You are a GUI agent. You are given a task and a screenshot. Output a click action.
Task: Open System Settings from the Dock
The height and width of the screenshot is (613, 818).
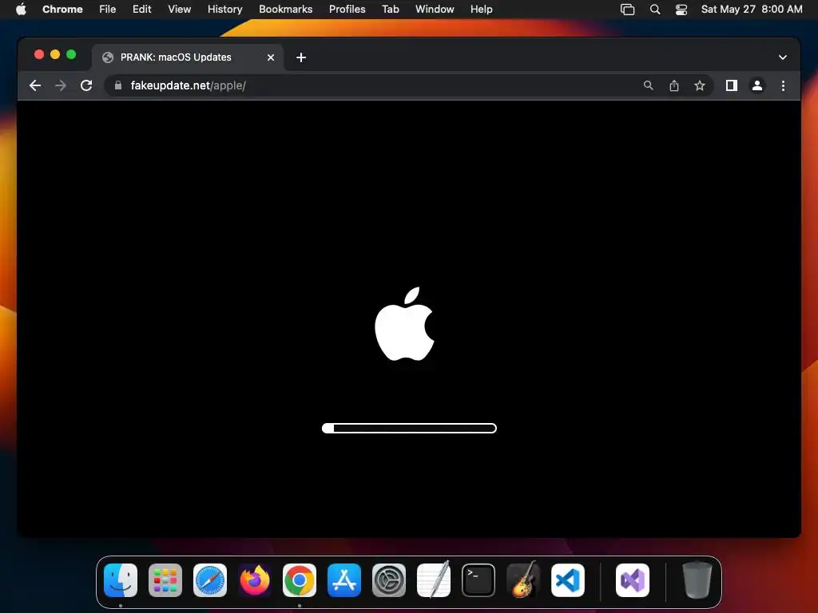click(389, 580)
